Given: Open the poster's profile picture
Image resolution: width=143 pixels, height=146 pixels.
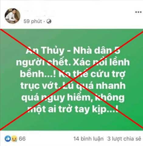Looking at the screenshot, I should coord(12,16).
